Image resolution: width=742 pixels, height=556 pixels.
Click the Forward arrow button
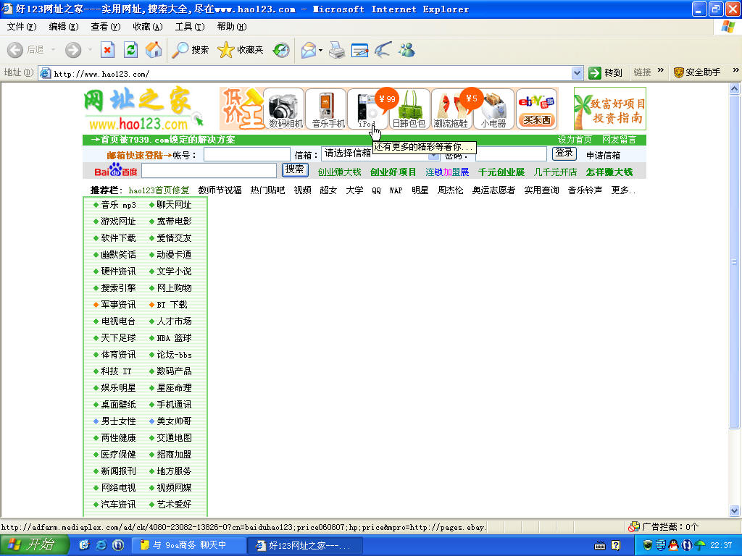(73, 50)
